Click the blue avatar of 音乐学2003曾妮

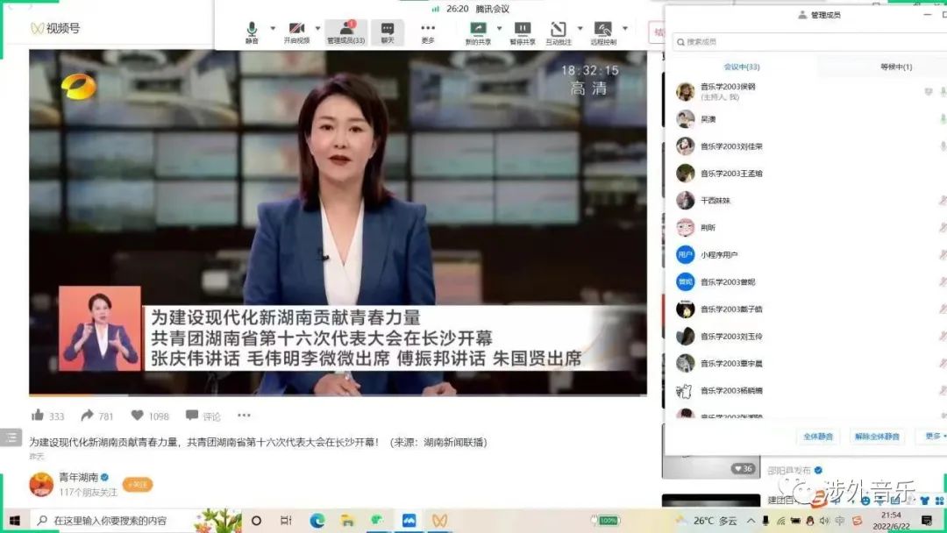(685, 282)
